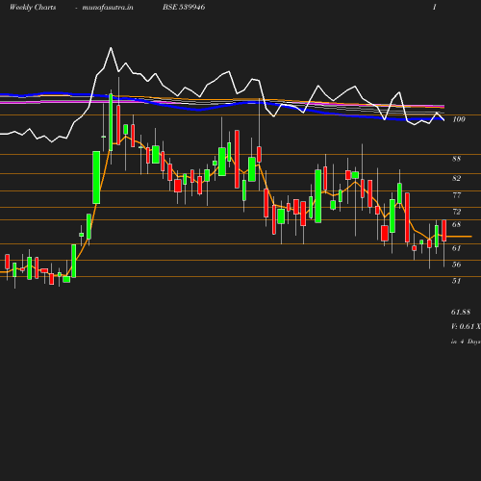Click the munafasutra.in label
Screen dimensions: 481x481
point(108,7)
